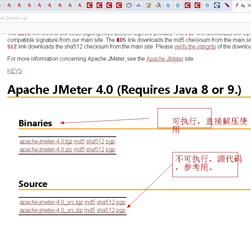Image resolution: width=251 pixels, height=226 pixels.
Task: Follow the 'verify the integrity' link
Action: click(x=195, y=47)
